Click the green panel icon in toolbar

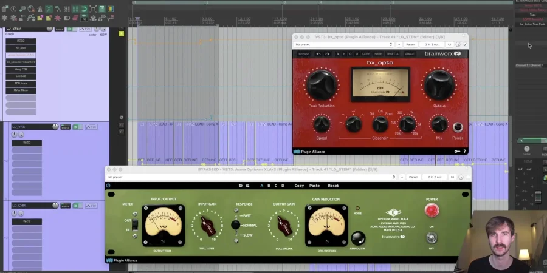(102, 8)
